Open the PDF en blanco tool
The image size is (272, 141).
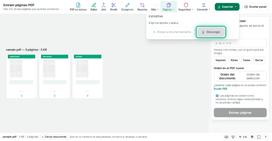click(78, 7)
